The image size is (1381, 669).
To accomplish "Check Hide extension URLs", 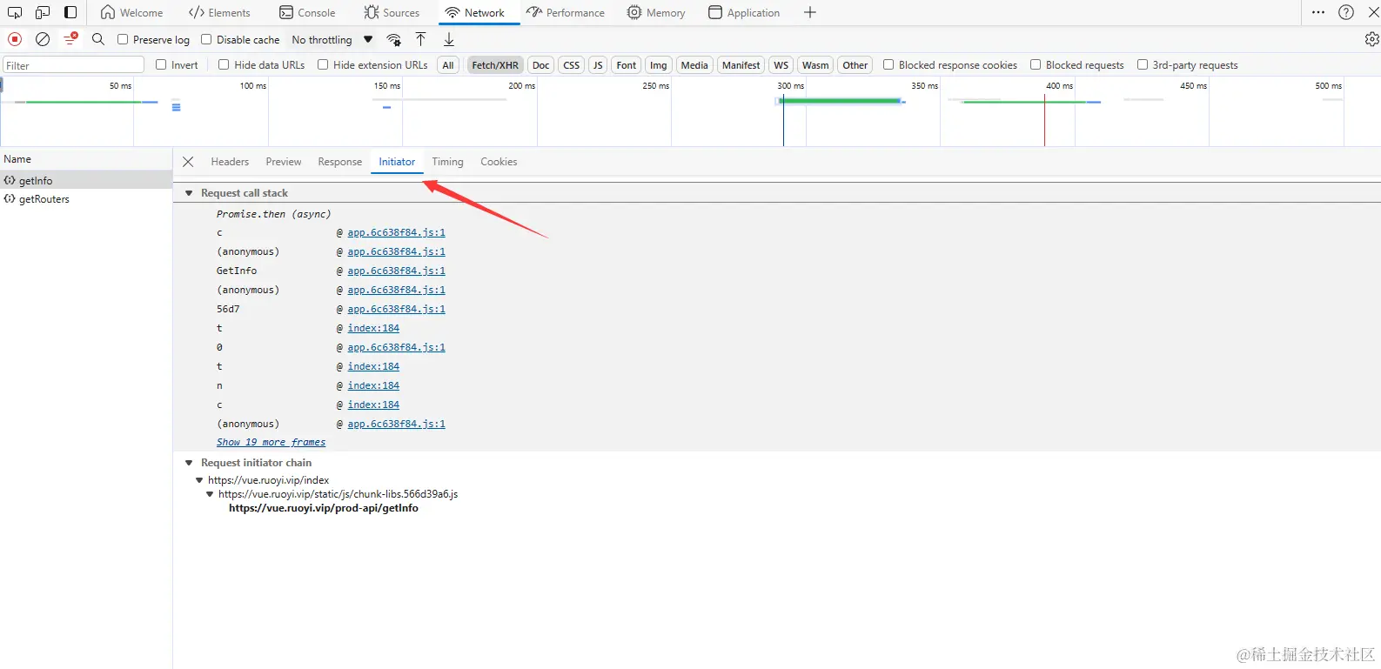I will tap(323, 64).
